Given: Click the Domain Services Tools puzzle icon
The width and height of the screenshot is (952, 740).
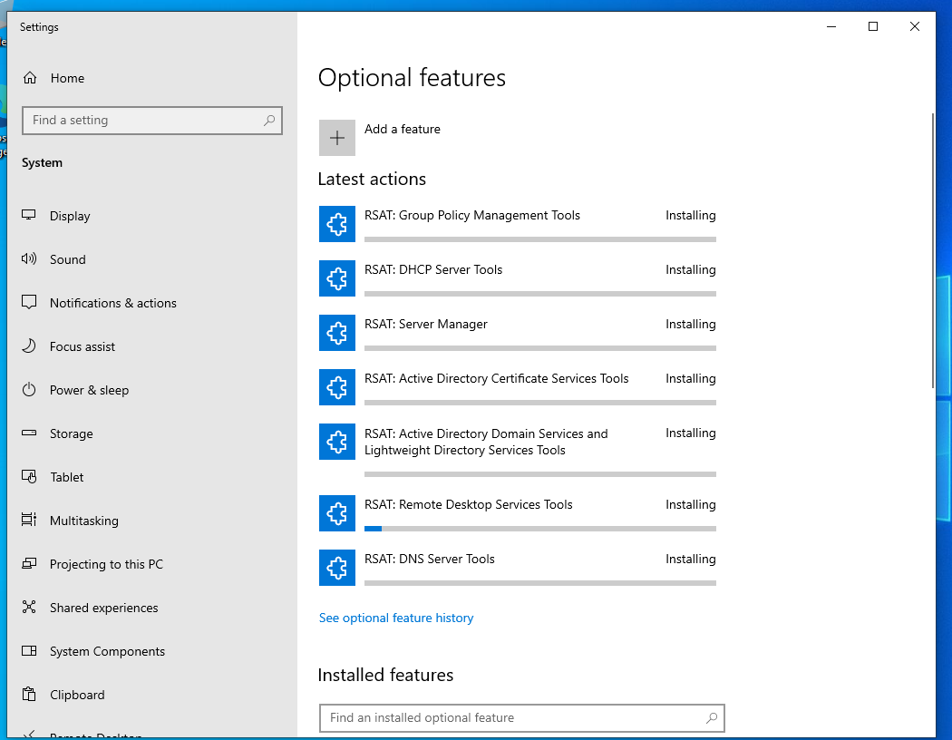Looking at the screenshot, I should tap(337, 442).
